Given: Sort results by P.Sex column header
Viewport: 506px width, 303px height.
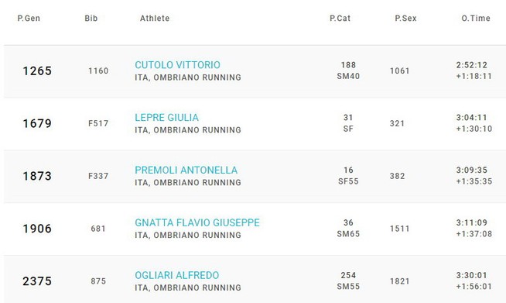Looking at the screenshot, I should pyautogui.click(x=405, y=19).
